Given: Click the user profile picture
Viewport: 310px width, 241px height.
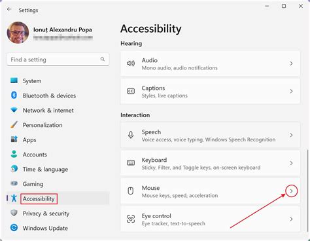Looking at the screenshot, I should tap(18, 33).
